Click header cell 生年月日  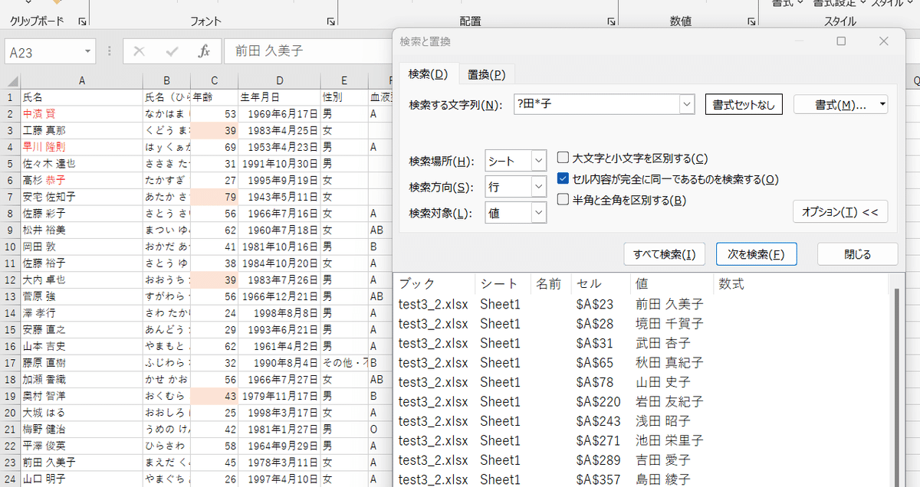pos(280,97)
